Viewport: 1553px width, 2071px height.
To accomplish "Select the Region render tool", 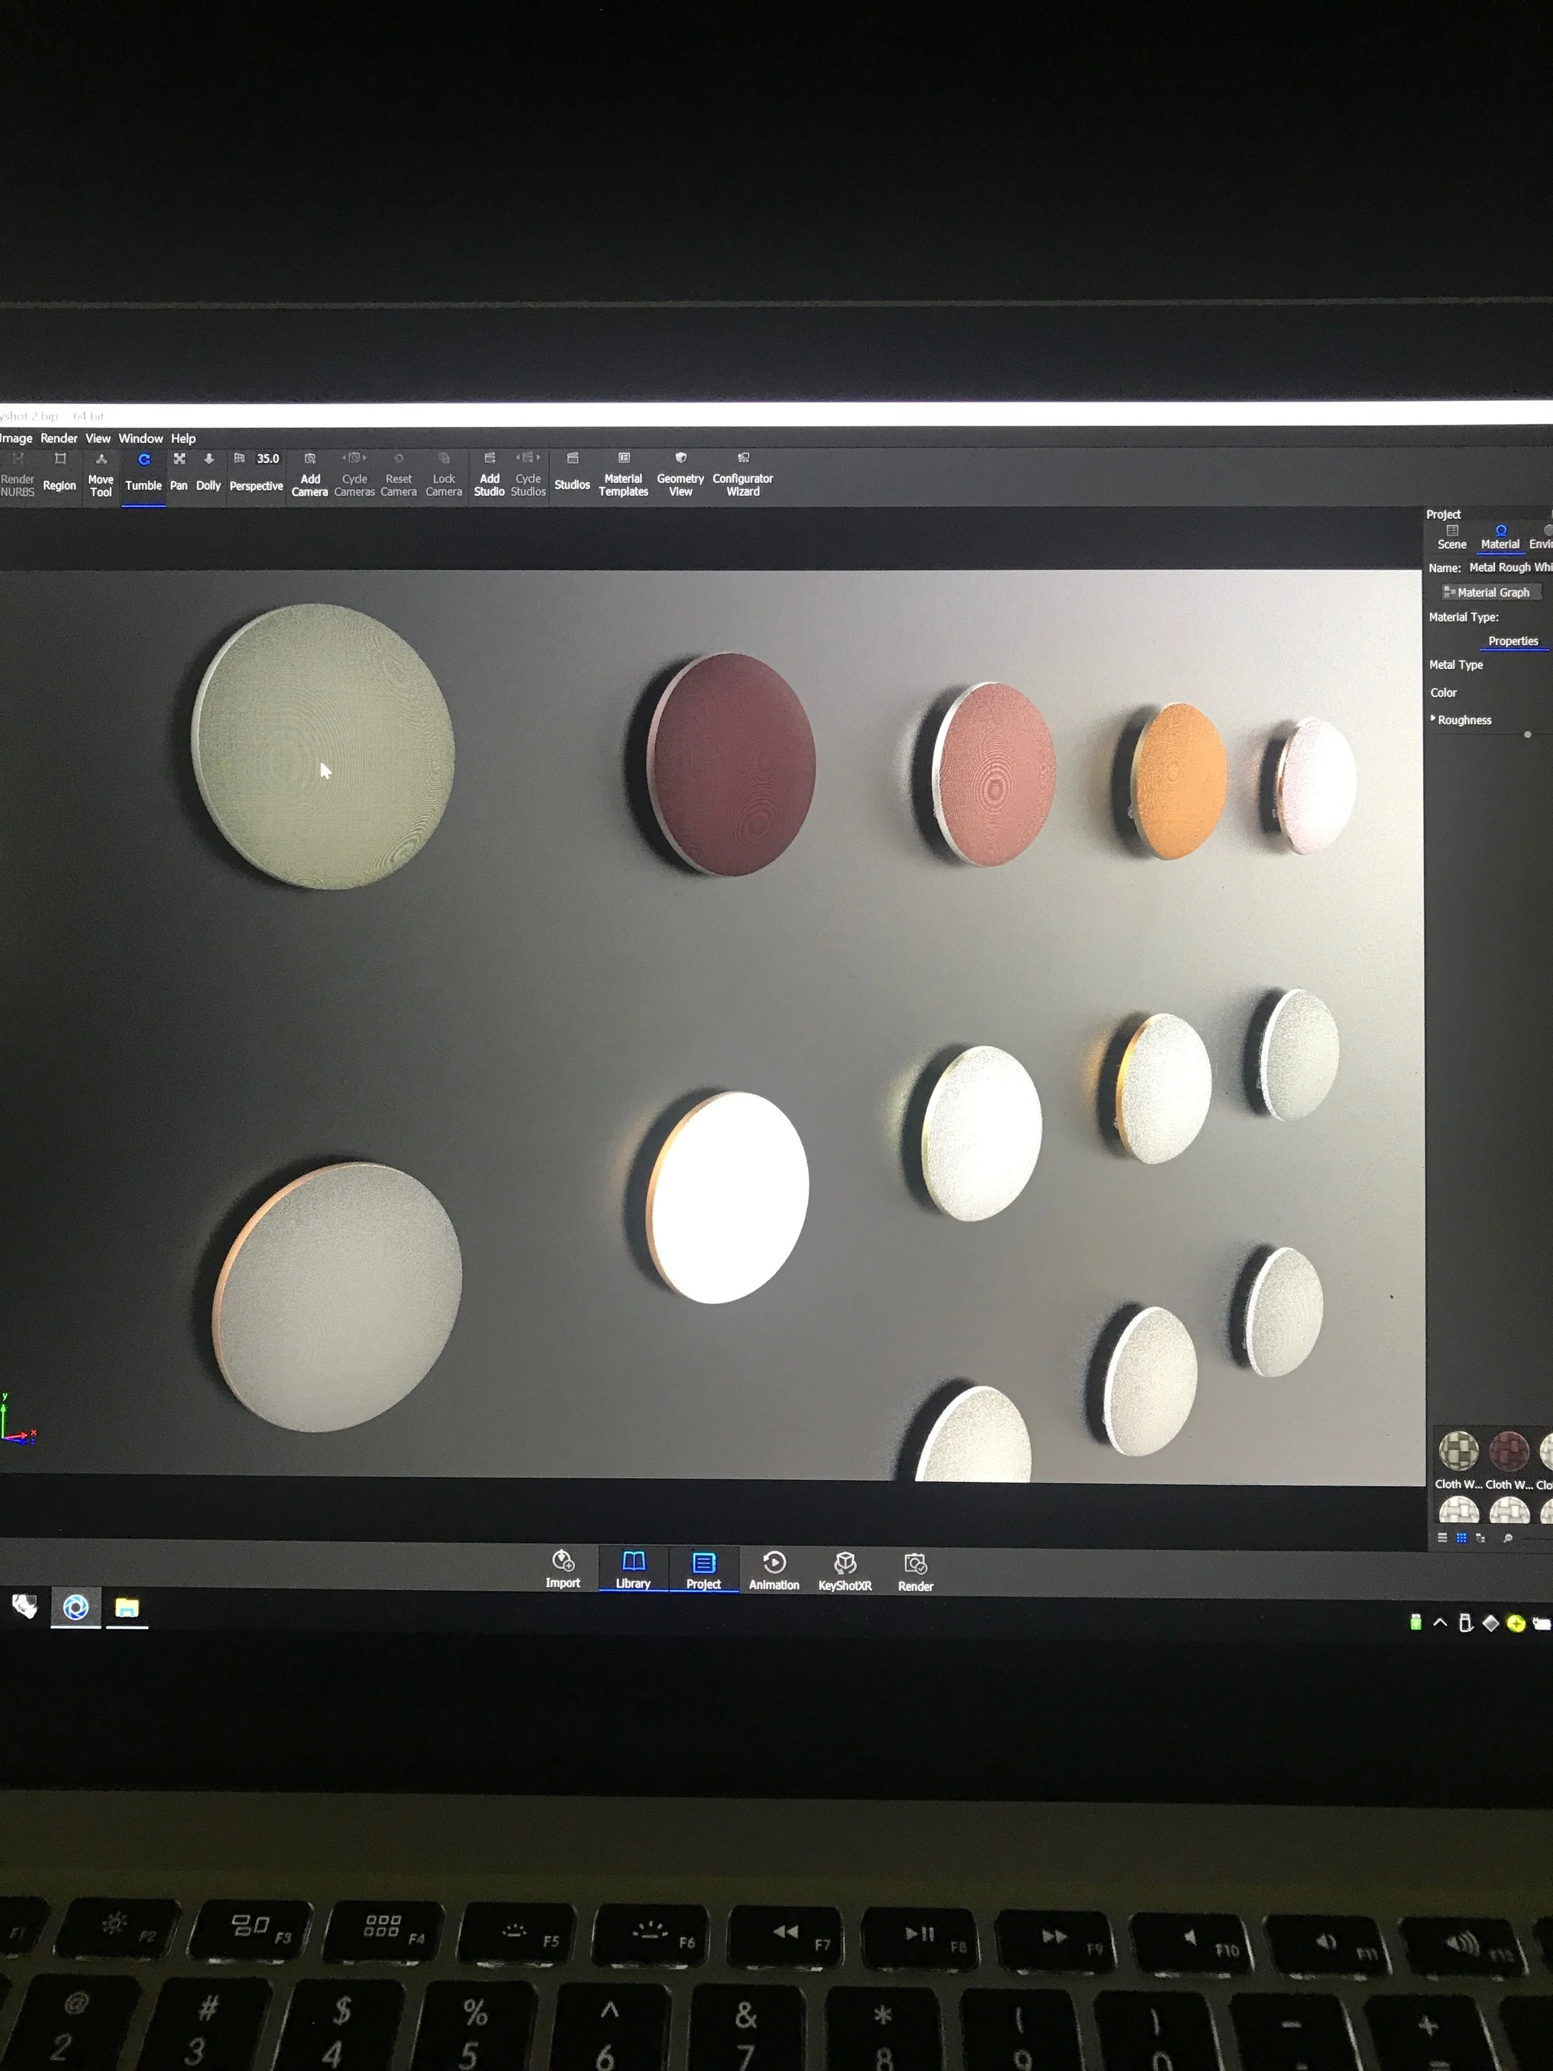I will [x=59, y=473].
